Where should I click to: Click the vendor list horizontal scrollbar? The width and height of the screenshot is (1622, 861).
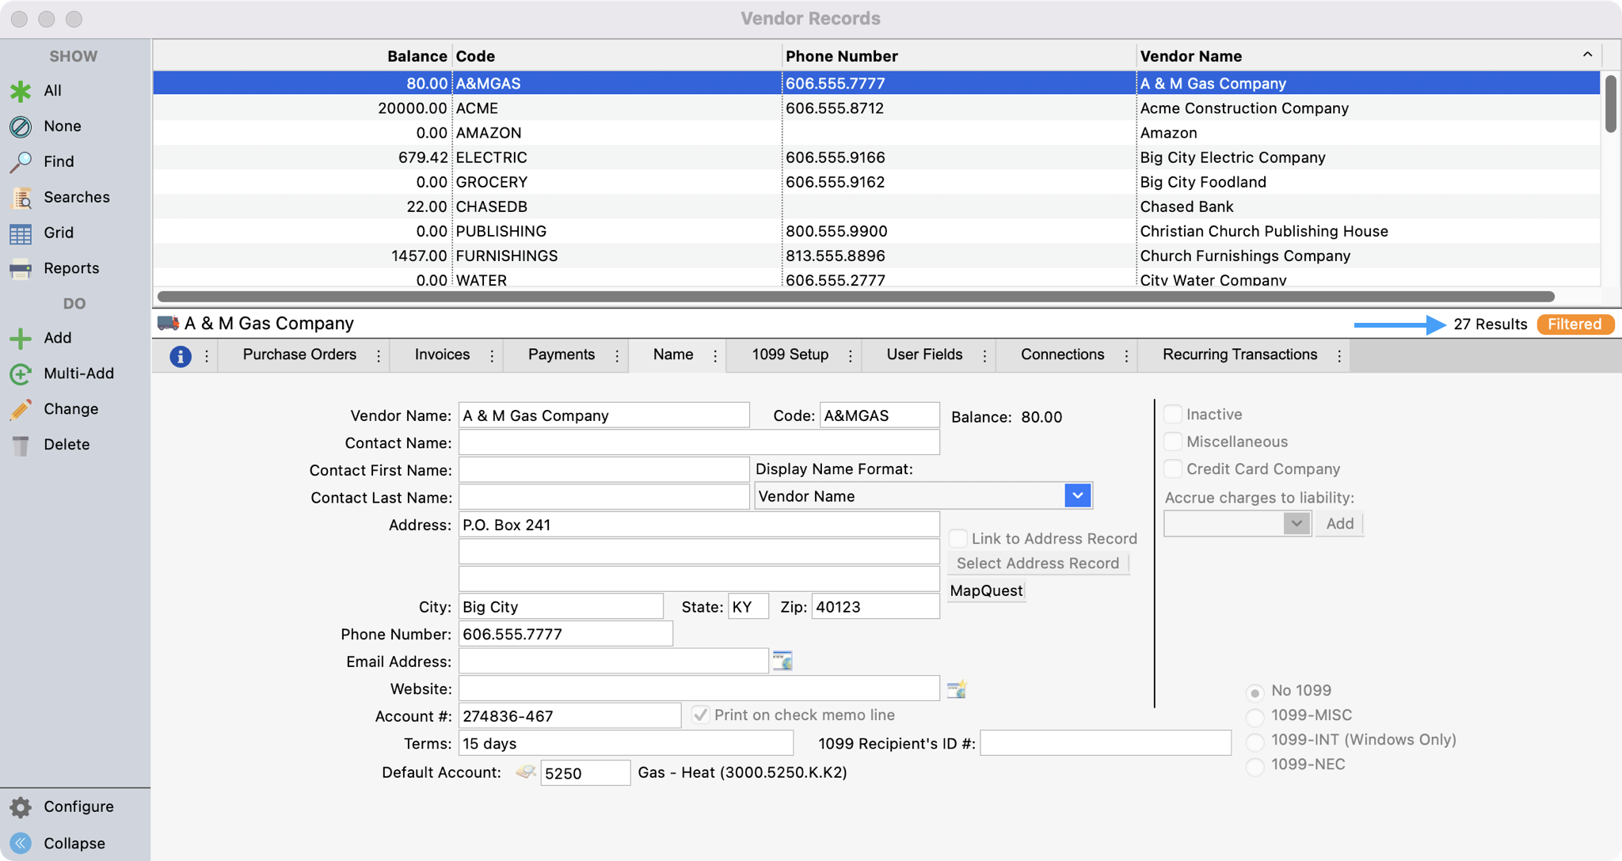855,297
